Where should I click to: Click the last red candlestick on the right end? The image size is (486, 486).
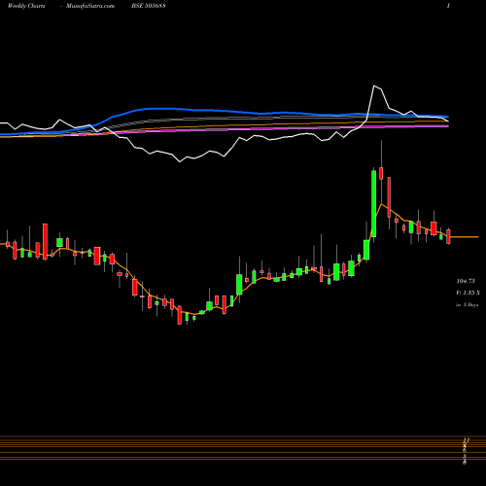448,236
